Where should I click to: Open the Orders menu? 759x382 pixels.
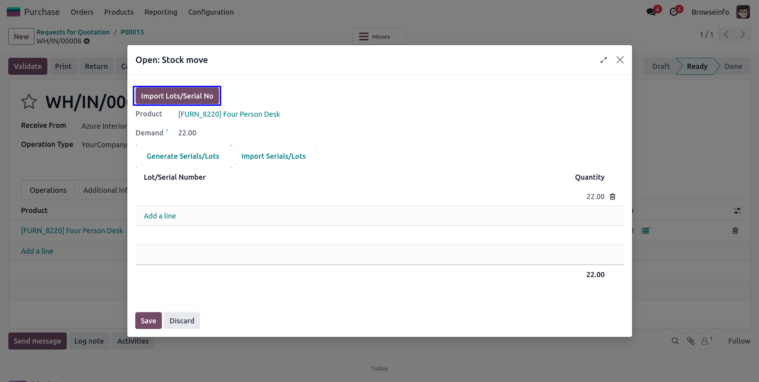tap(82, 12)
